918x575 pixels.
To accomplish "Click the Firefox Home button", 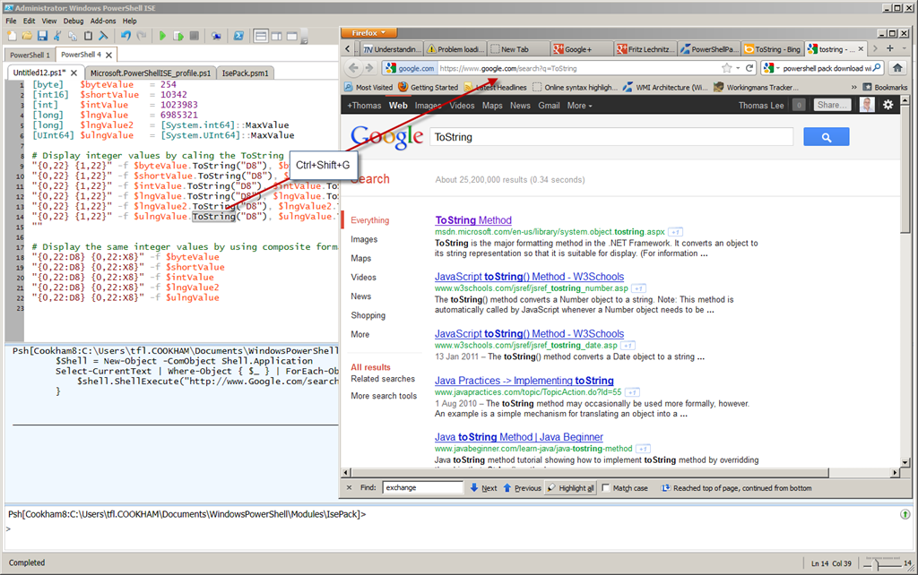I will (896, 68).
